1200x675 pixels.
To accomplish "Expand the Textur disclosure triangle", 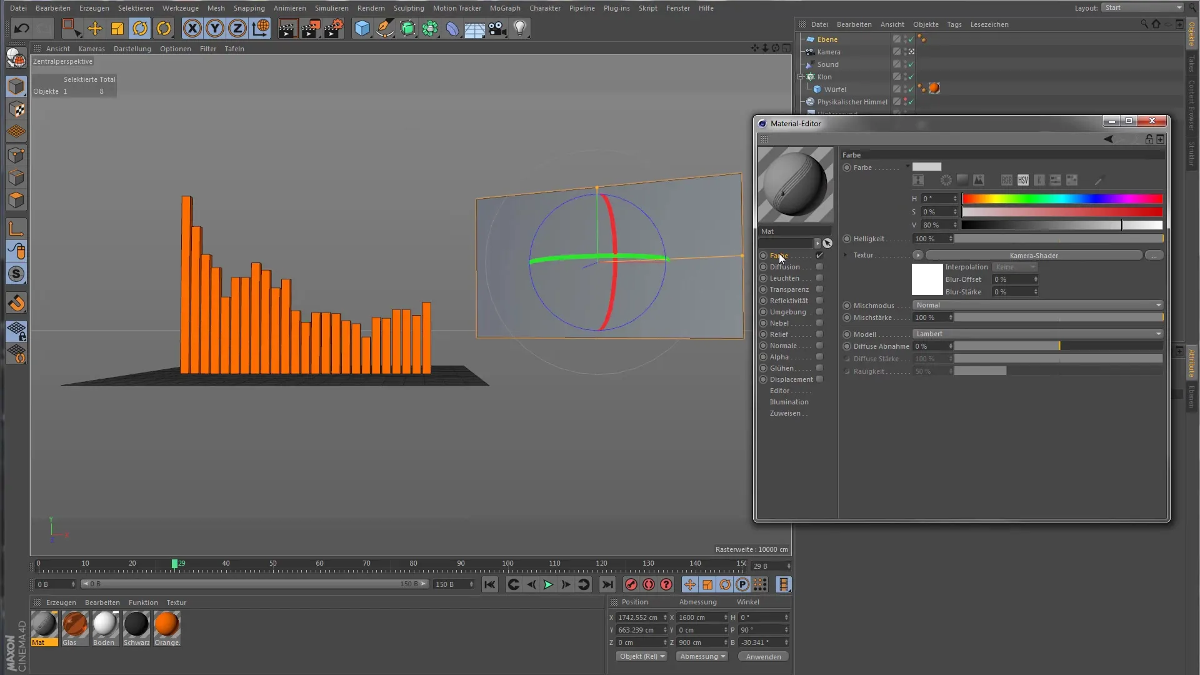I will (845, 255).
